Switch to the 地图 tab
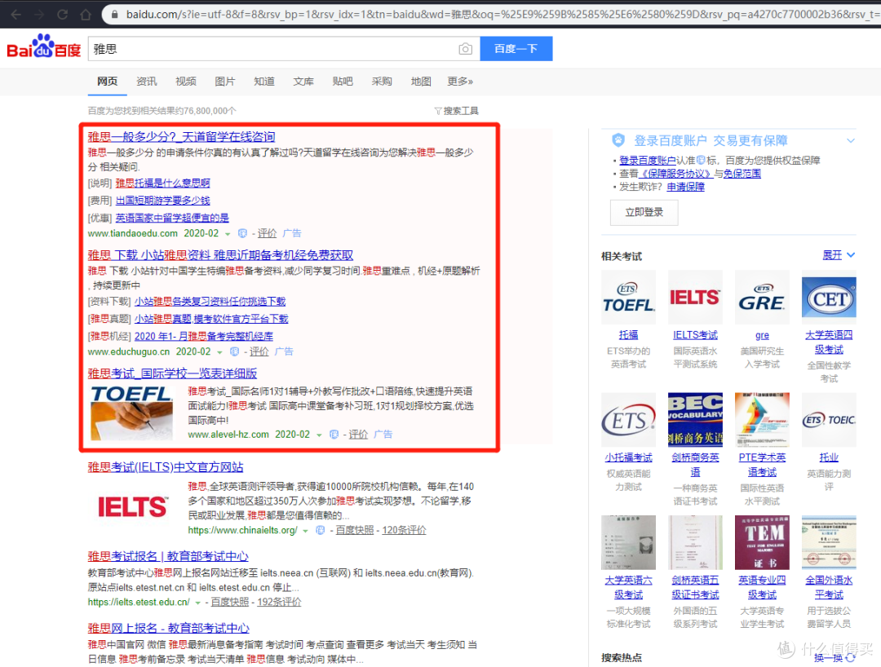The width and height of the screenshot is (881, 667). (421, 82)
